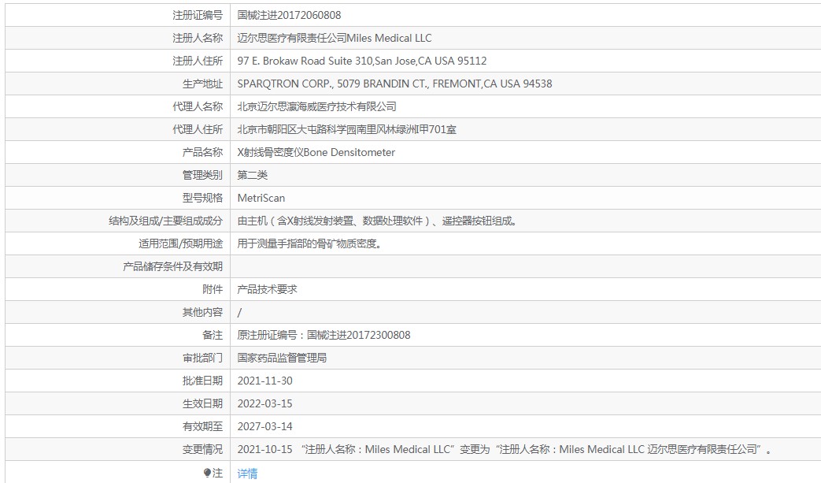The image size is (821, 483).
Task: Click the 生效日期 field label
Action: coord(202,404)
